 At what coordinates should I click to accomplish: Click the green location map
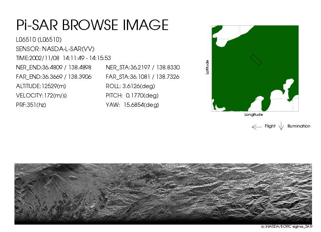click(x=255, y=68)
